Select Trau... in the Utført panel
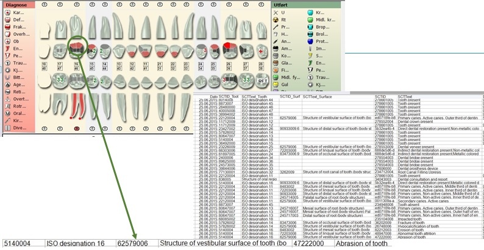The width and height of the screenshot is (484, 250). [x=310, y=77]
